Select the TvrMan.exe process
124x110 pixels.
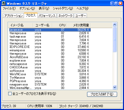50,78
